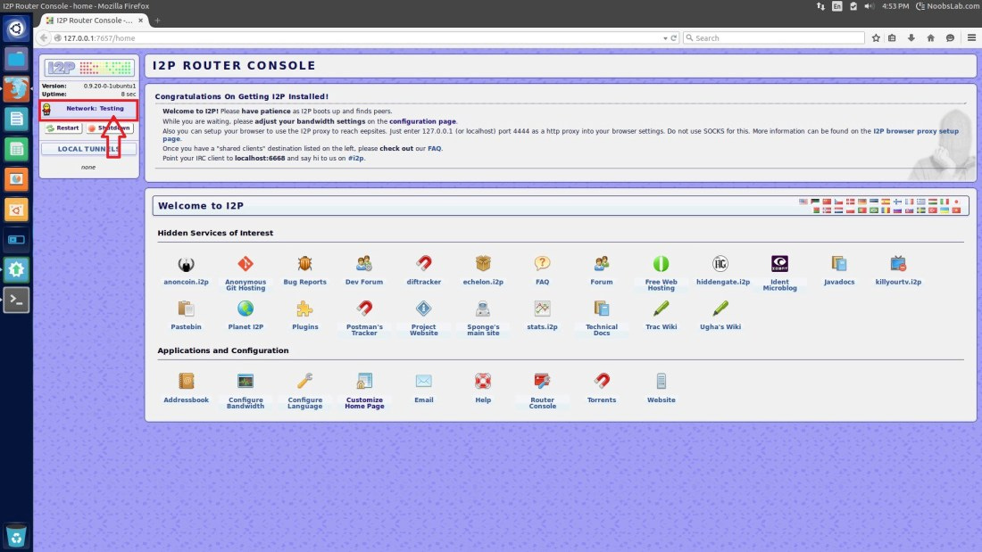
Task: Open the Trash in the dock
Action: [x=16, y=536]
